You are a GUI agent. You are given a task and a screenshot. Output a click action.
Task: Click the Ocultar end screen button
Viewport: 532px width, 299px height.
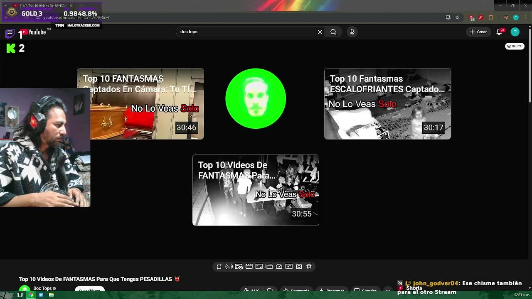[x=515, y=46]
